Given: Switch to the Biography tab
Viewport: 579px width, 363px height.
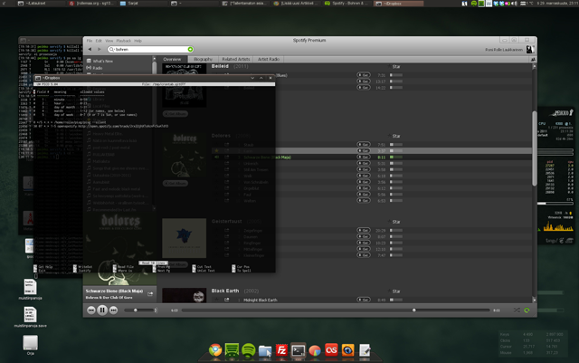Looking at the screenshot, I should 203,59.
